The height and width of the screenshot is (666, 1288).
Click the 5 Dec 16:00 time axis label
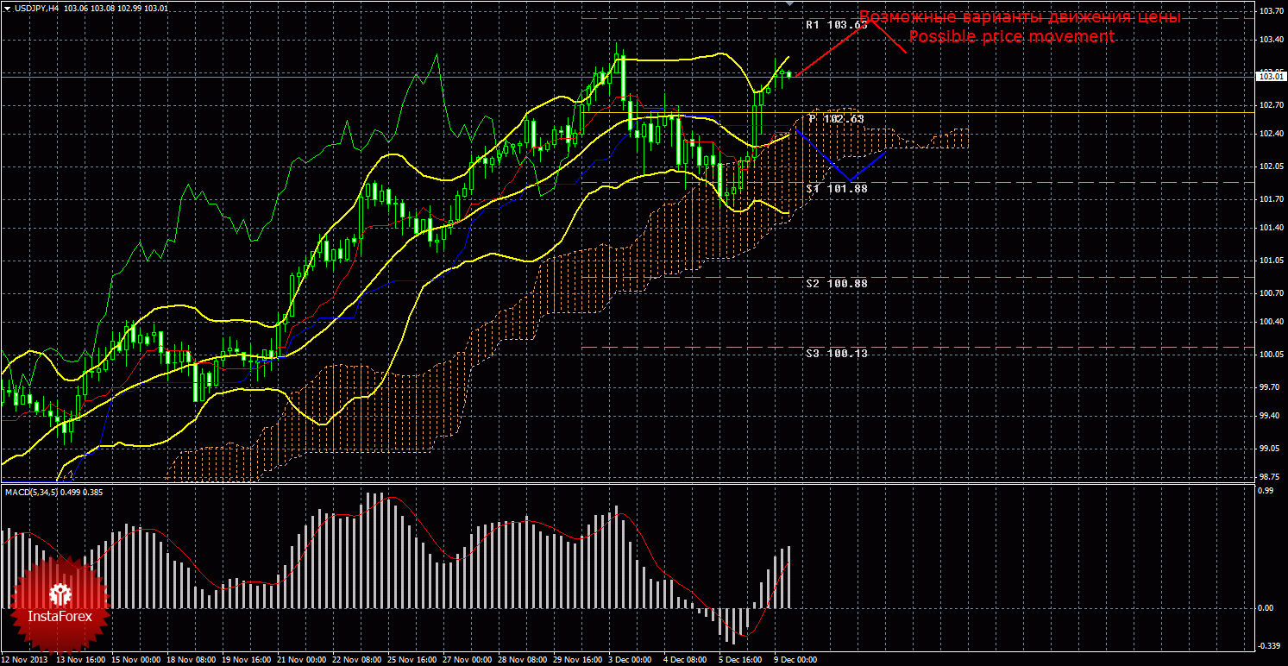[x=742, y=659]
